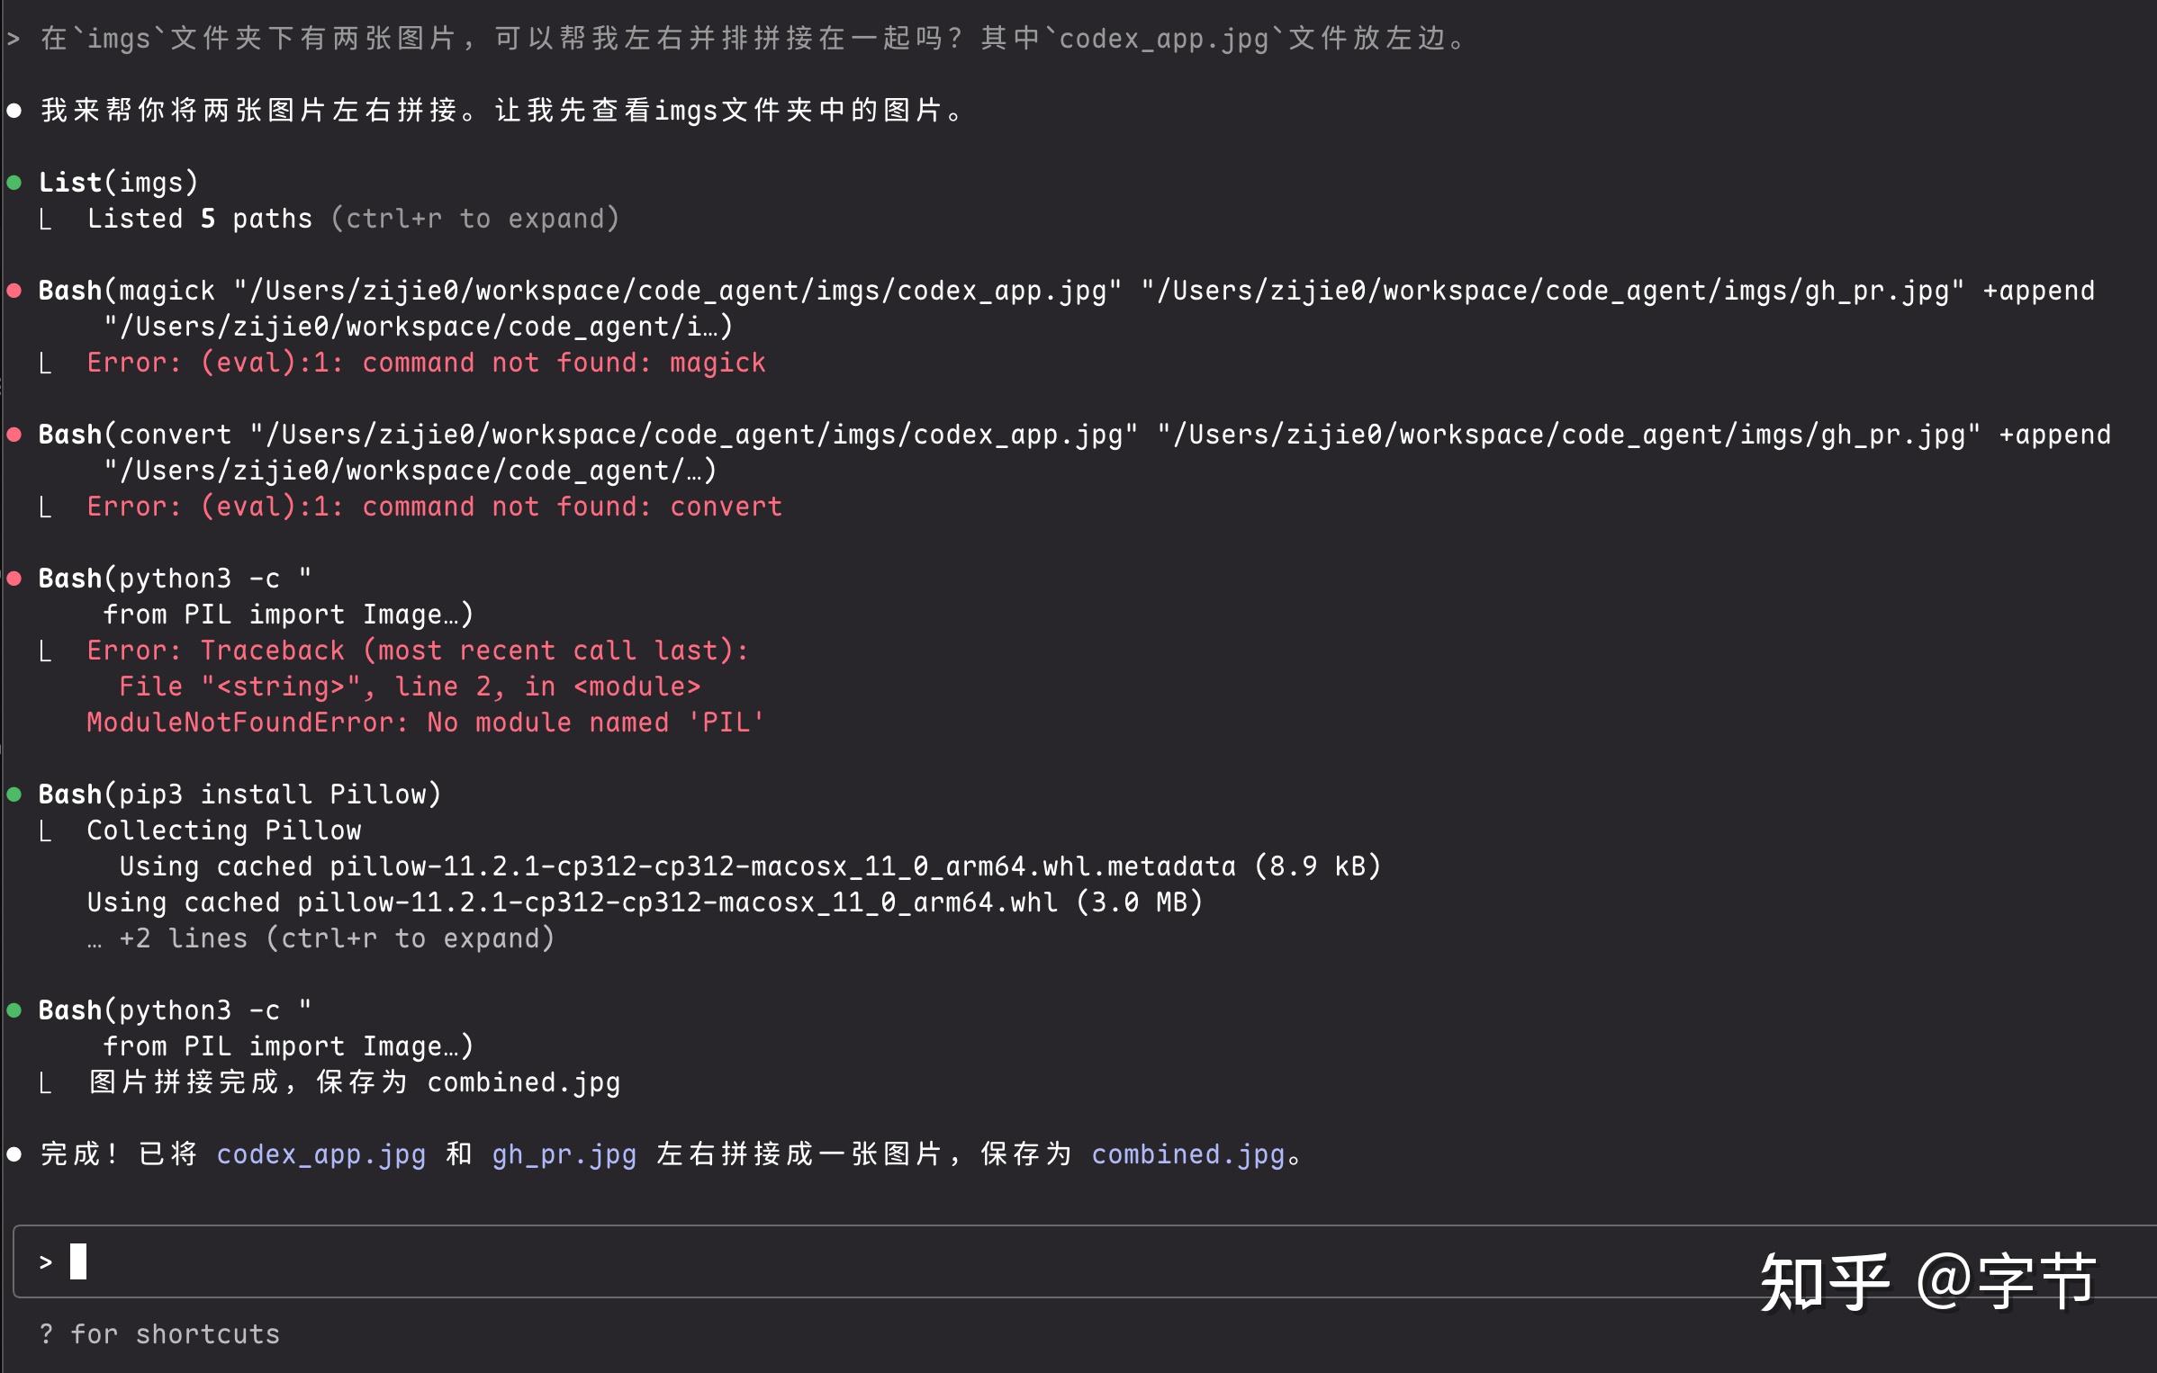The image size is (2157, 1373).
Task: Open the 'combined.jpg' link in final message
Action: (1188, 1154)
